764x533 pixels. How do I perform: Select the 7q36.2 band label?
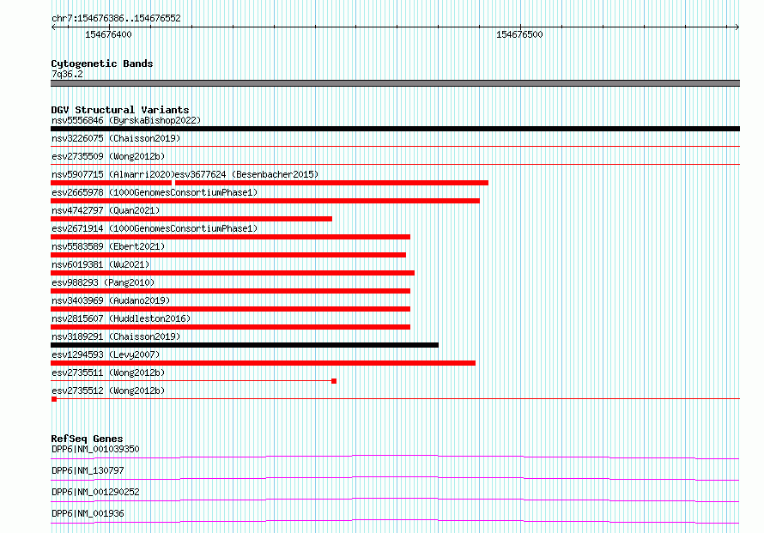coord(67,74)
